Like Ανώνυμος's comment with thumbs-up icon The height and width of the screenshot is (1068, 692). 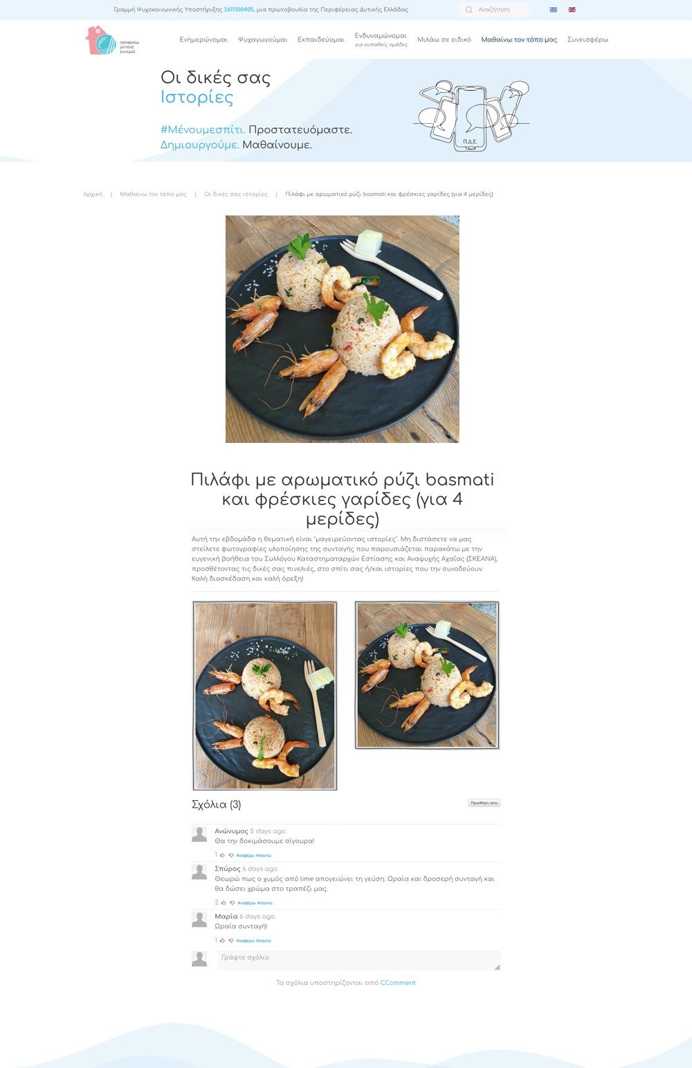click(222, 856)
